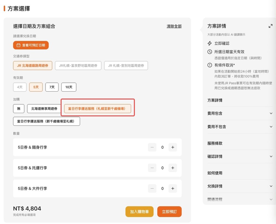This screenshot has height=224, width=276.
Task: Click plus button for 5日券 & 托運行李
Action: (173, 168)
